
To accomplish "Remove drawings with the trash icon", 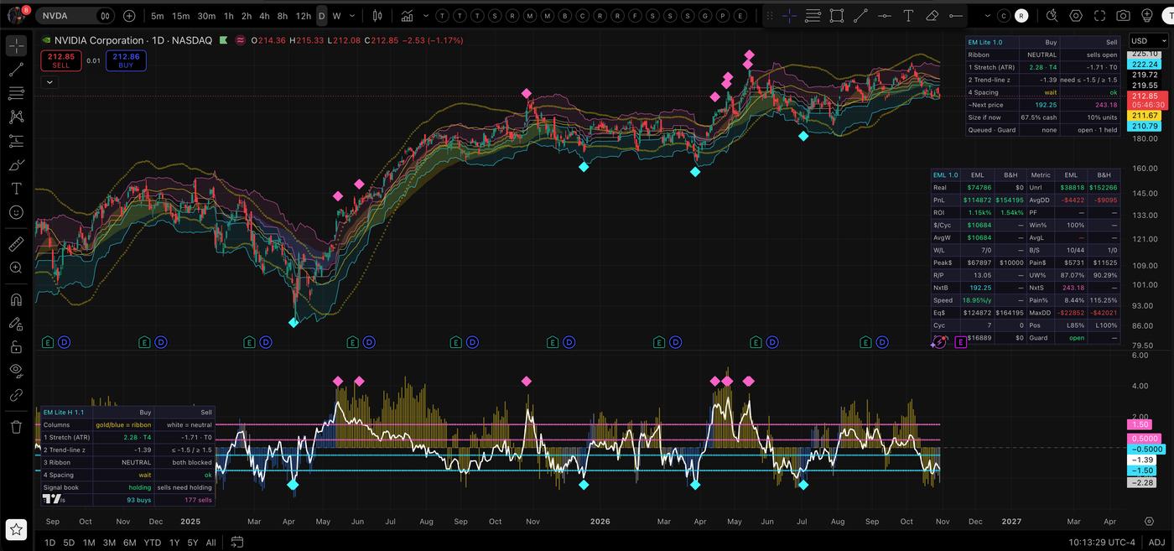I will click(16, 427).
